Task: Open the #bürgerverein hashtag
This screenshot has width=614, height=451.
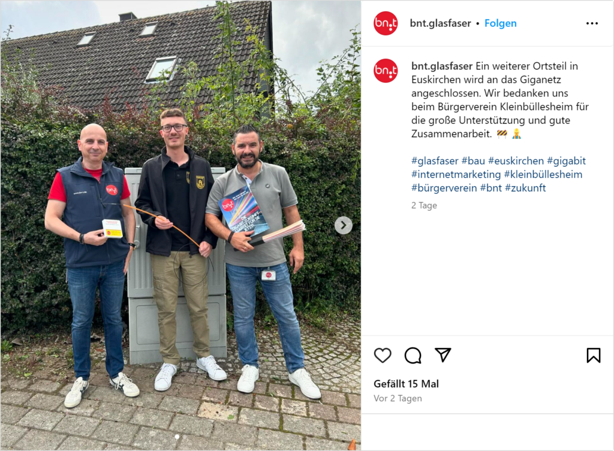Action: (x=444, y=188)
